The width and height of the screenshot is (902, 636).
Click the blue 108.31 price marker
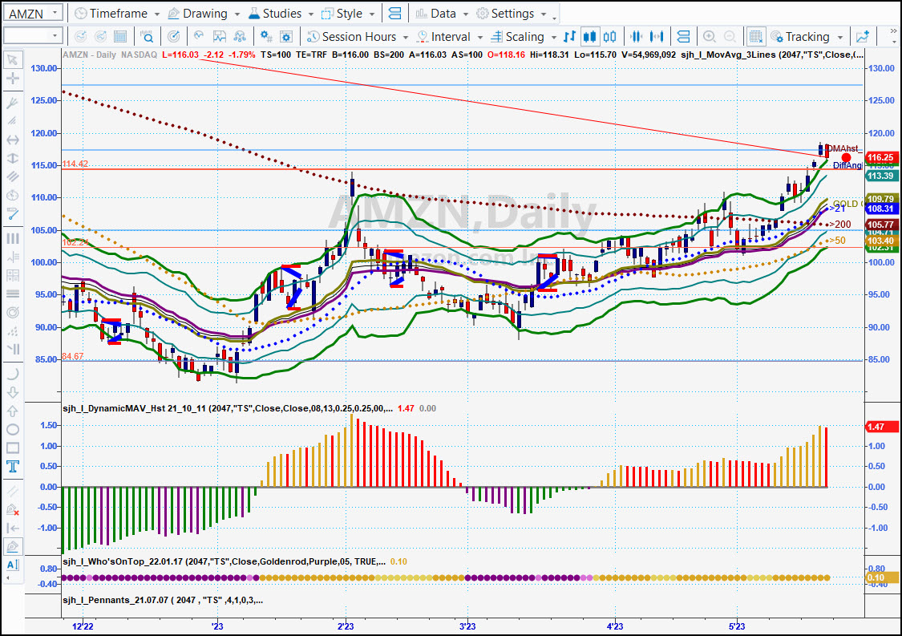point(882,209)
